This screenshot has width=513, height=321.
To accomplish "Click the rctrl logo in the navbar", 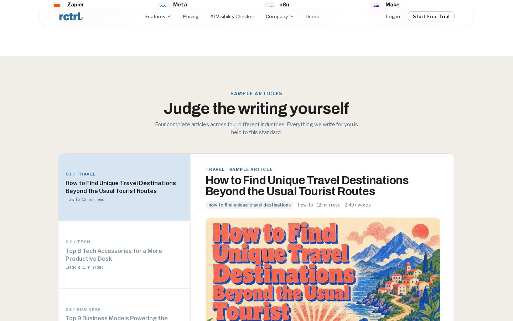I will [x=71, y=16].
